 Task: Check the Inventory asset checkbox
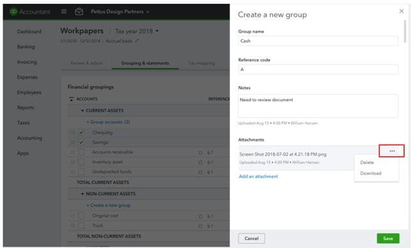pos(81,162)
